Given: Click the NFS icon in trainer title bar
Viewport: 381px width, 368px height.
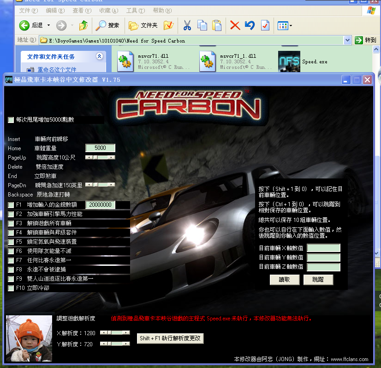Looking at the screenshot, I should [x=9, y=80].
